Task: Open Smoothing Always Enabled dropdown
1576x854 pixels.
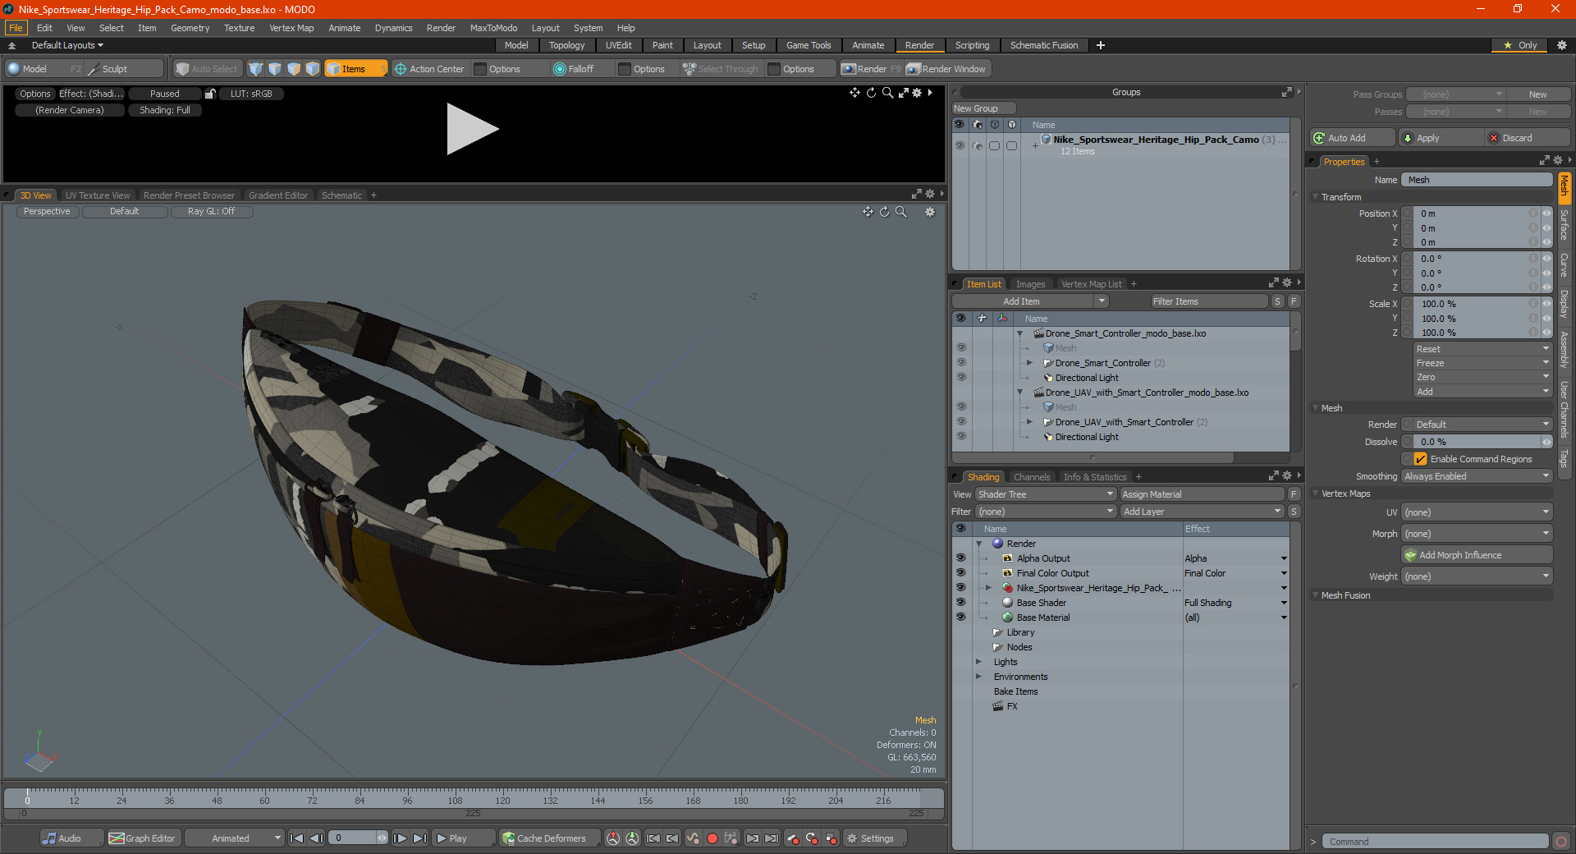Action: tap(1476, 476)
